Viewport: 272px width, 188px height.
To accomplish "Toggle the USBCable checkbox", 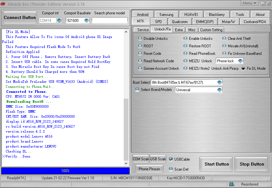I will [x=171, y=159].
